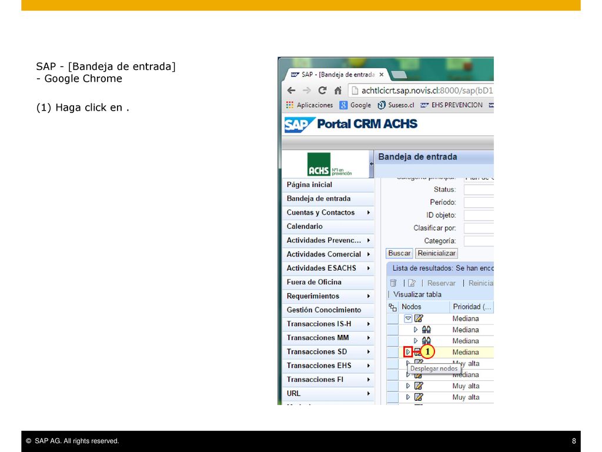
Task: Click the cut-off Reinicia... toolbar button
Action: pyautogui.click(x=481, y=283)
